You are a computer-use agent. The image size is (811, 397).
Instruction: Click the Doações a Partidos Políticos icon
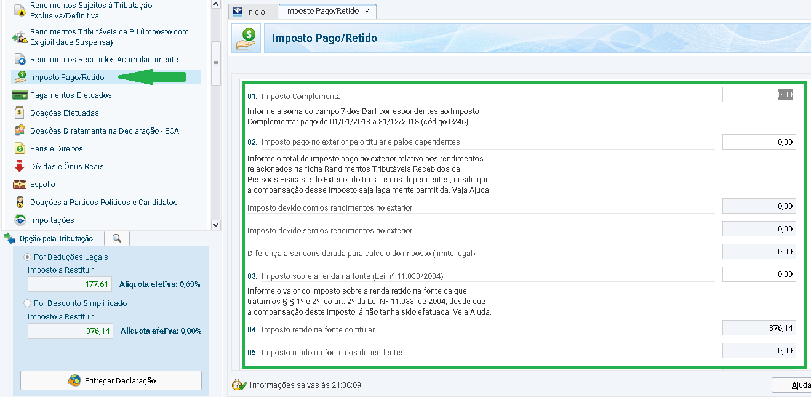coord(20,203)
